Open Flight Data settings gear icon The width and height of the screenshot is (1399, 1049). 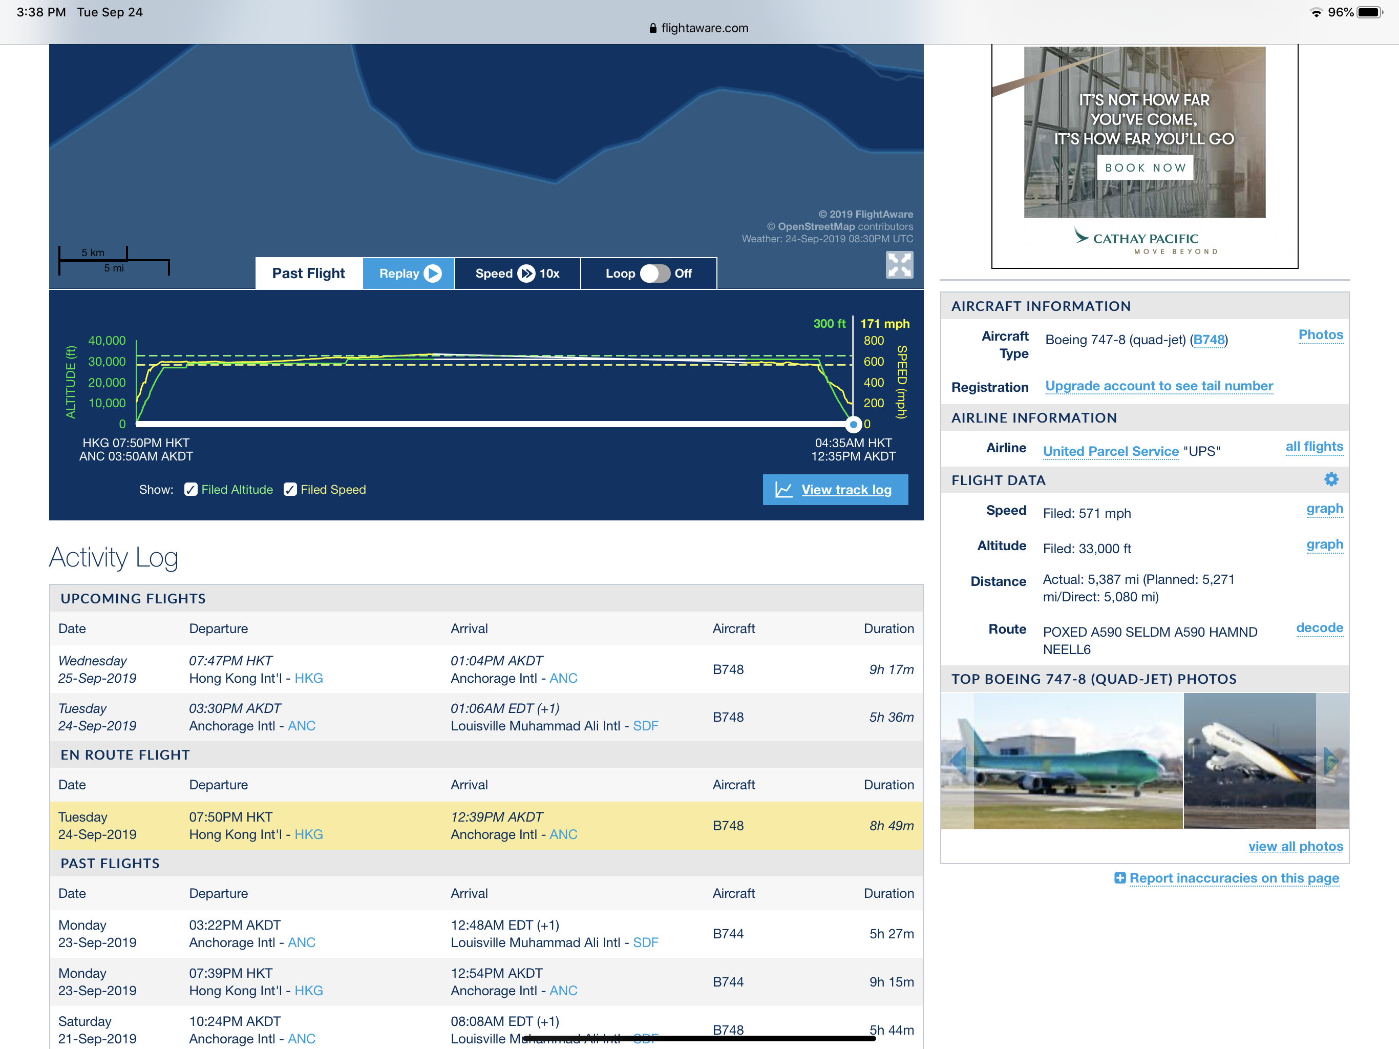point(1331,479)
